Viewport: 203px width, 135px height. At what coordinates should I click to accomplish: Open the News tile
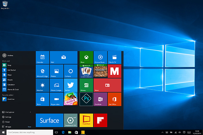[107, 85]
